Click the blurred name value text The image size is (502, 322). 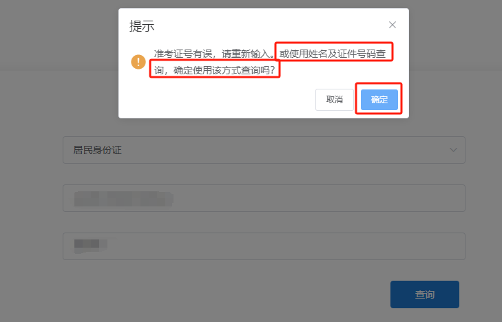pyautogui.click(x=90, y=245)
